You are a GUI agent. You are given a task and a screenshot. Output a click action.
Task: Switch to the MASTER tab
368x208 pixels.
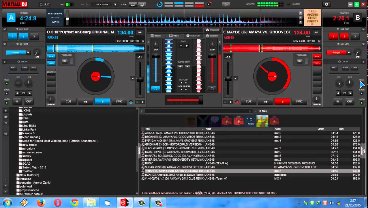tap(212, 36)
